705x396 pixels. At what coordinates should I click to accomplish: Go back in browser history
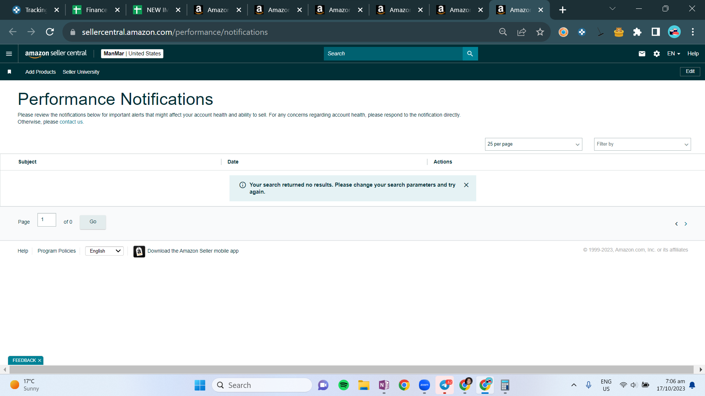(x=13, y=32)
